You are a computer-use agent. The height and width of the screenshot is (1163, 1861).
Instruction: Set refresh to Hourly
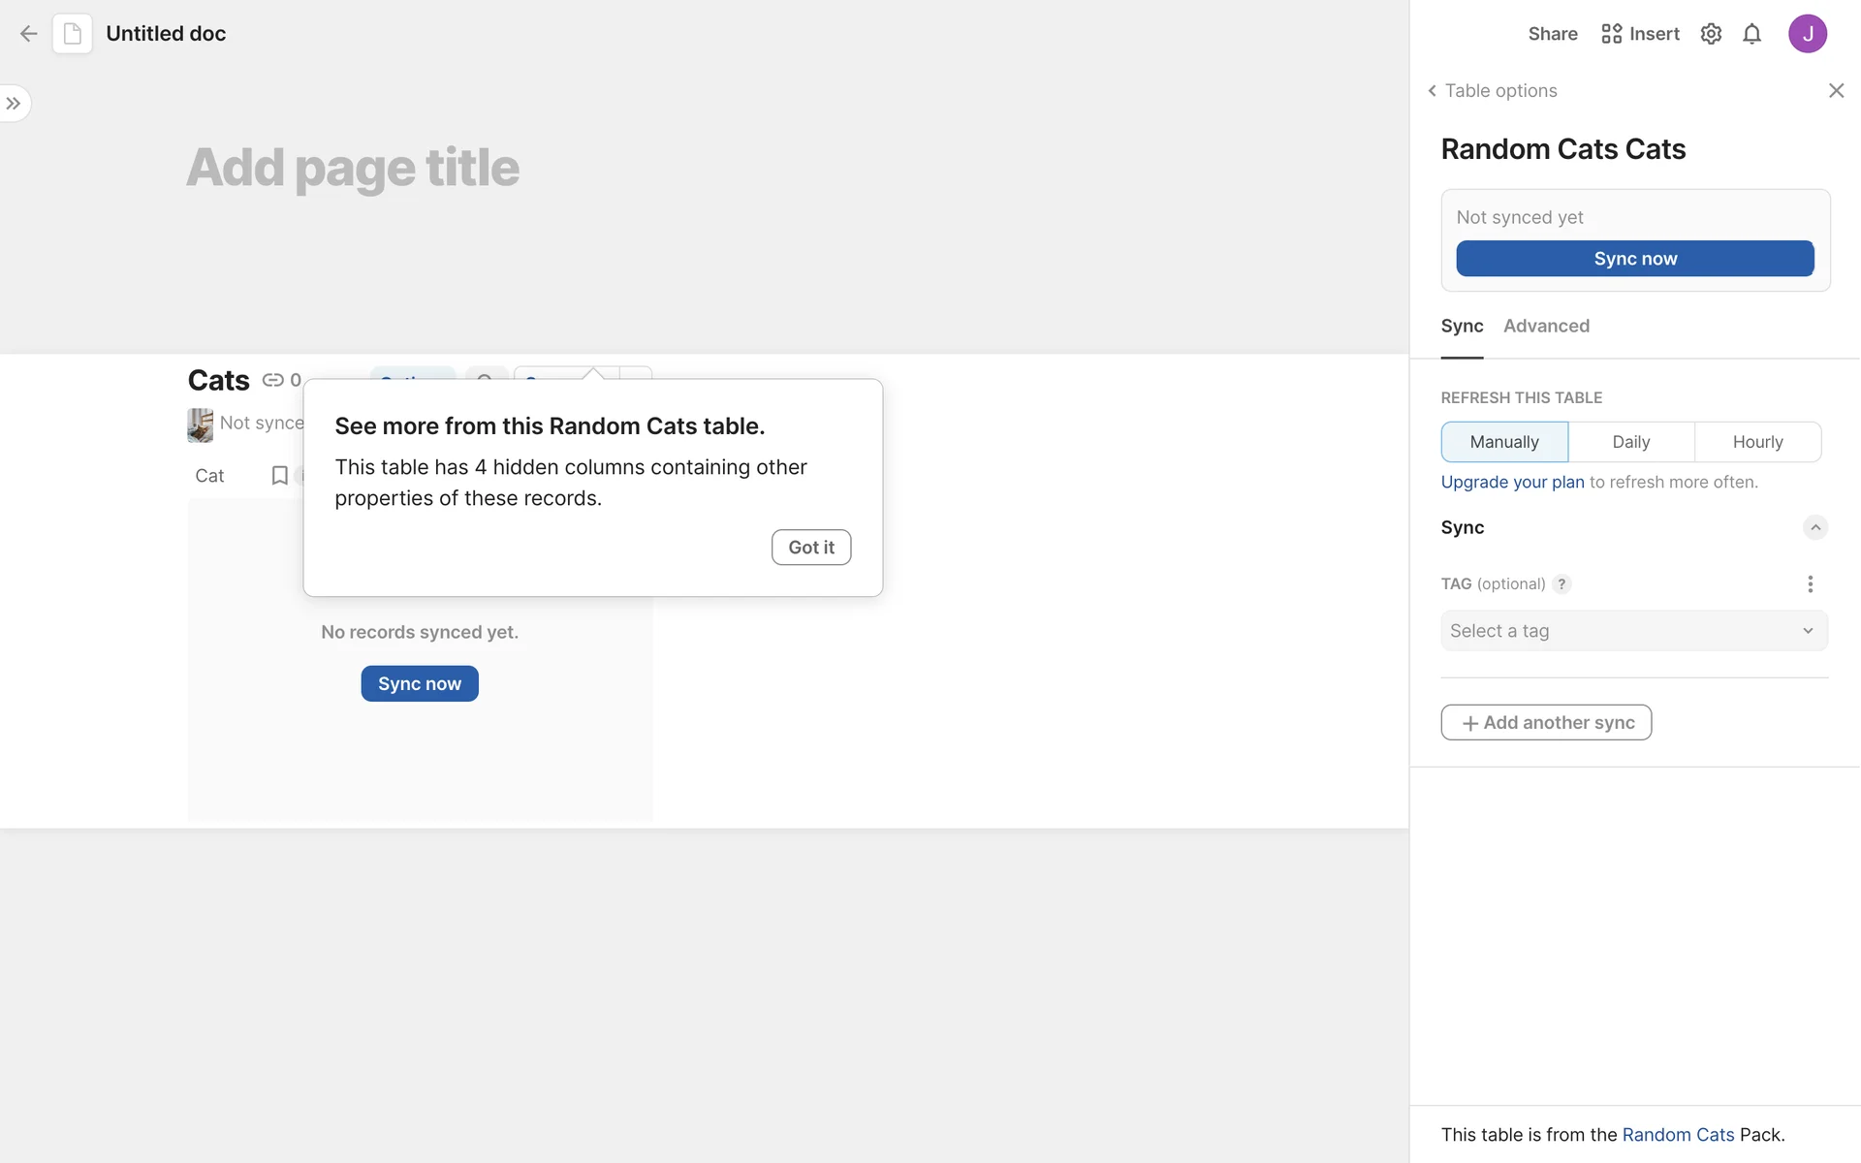(1757, 442)
